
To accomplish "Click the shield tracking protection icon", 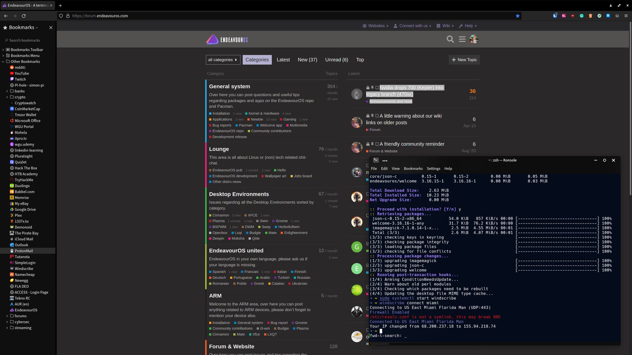I will pos(61,16).
